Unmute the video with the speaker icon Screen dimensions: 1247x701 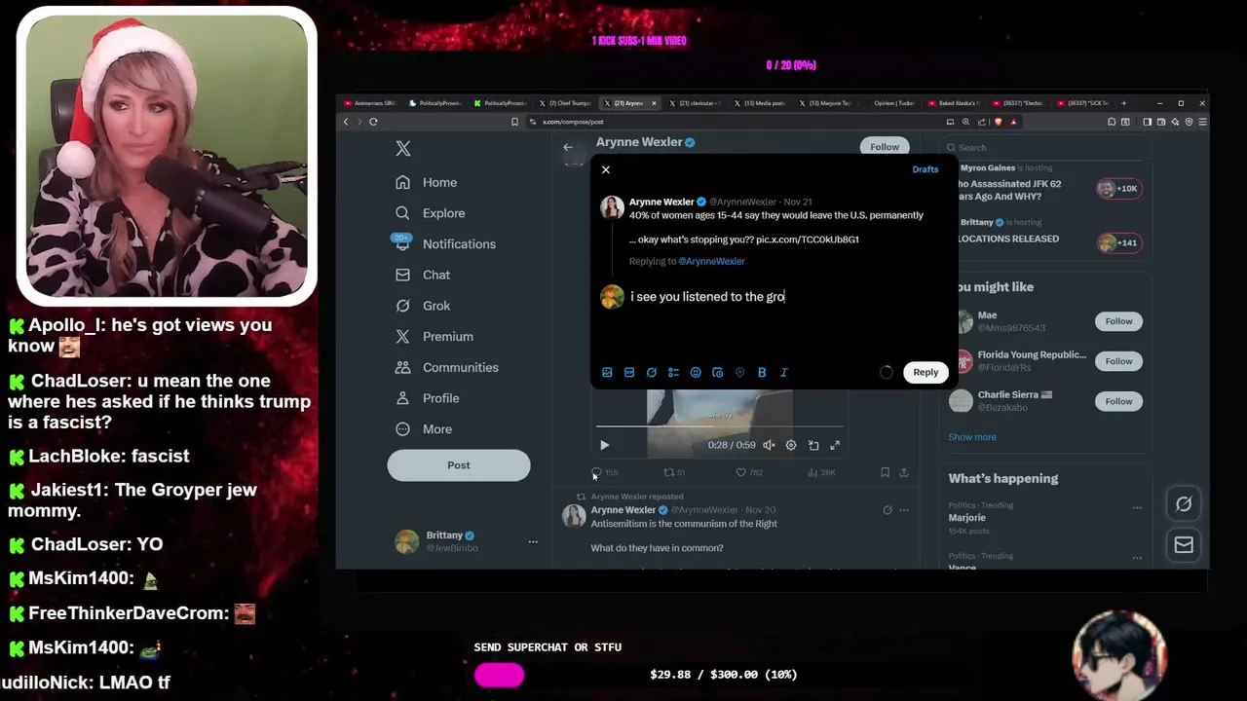point(769,445)
